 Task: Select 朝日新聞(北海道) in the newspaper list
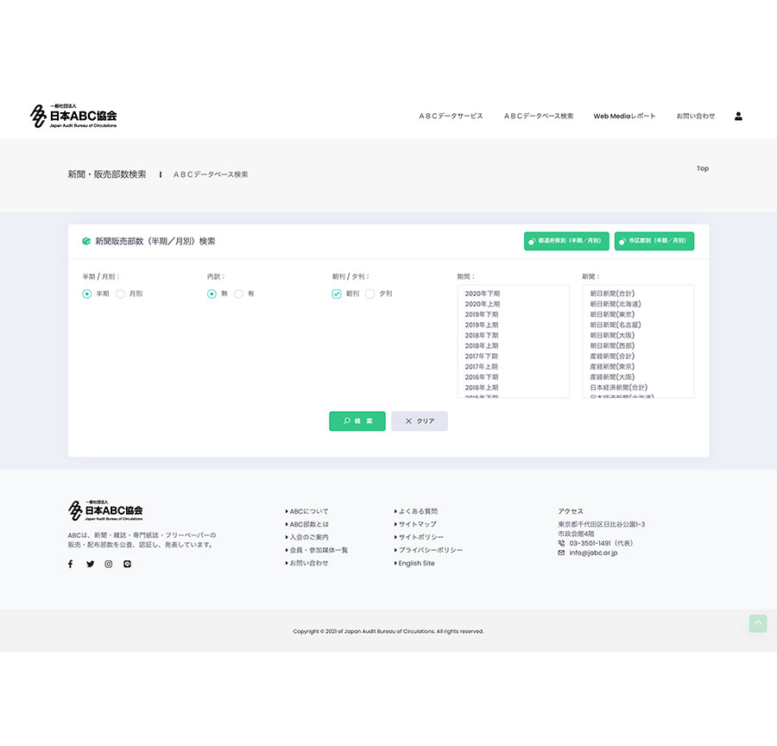[x=638, y=304]
